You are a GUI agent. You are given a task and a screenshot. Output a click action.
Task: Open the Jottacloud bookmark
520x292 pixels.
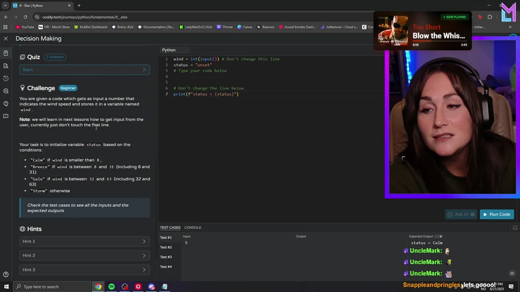click(x=339, y=27)
